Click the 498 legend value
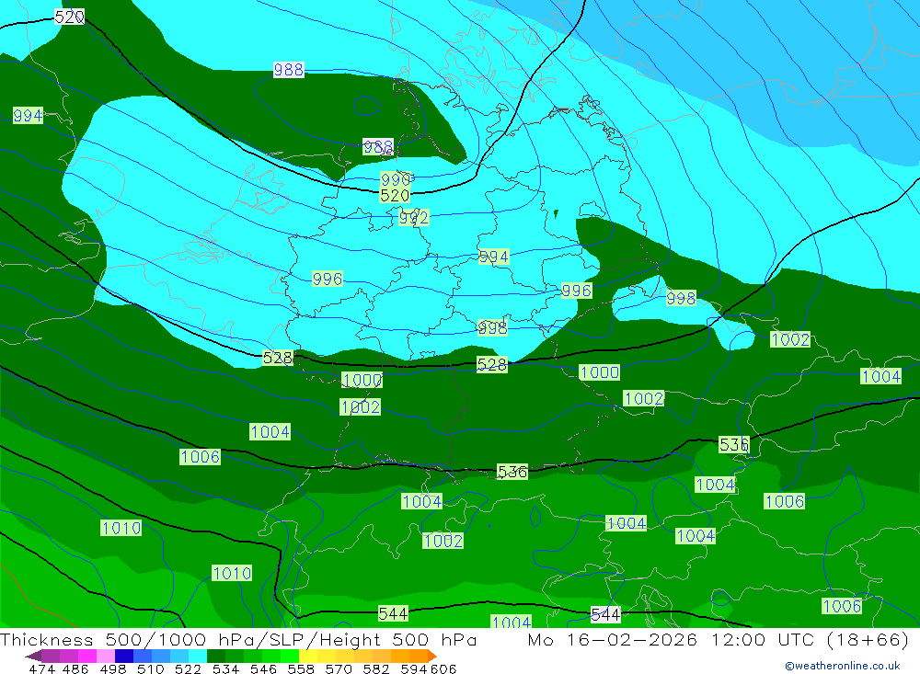This screenshot has height=674, width=920. tap(113, 668)
